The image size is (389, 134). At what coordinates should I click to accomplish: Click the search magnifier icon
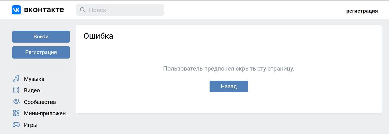coord(82,10)
